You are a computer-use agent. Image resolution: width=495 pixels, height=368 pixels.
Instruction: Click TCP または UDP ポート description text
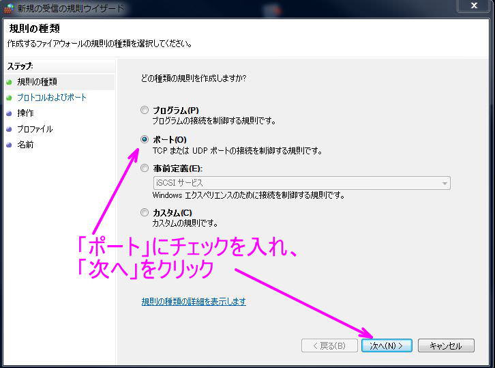tap(237, 151)
